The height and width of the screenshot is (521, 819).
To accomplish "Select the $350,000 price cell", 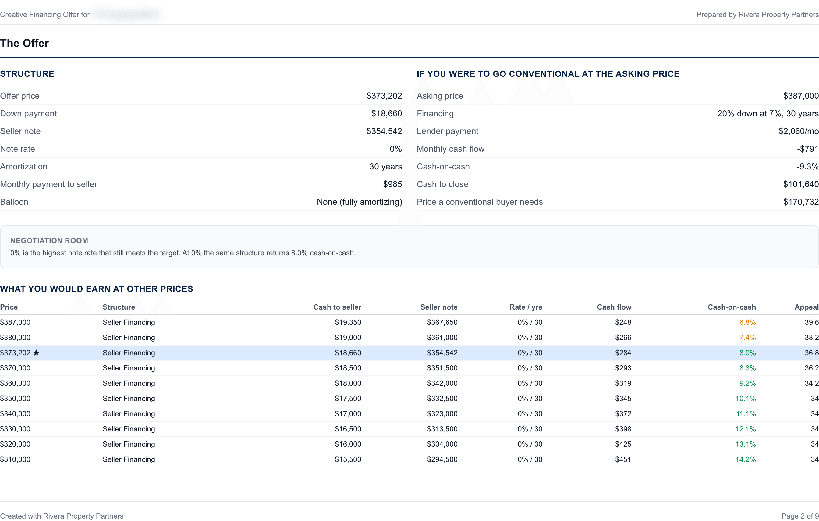I will pyautogui.click(x=15, y=399).
